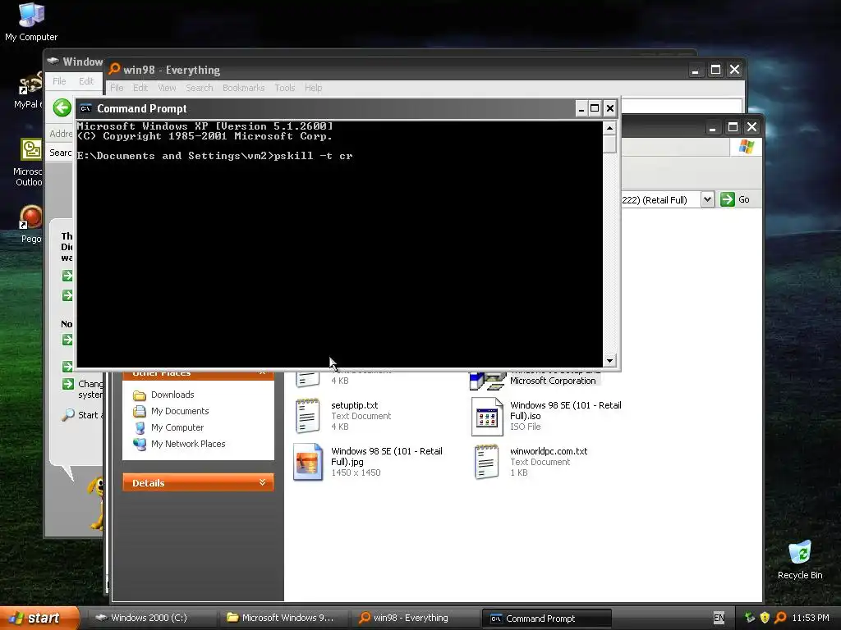841x630 pixels.
Task: Open the File menu in Windows 2000 window
Action: tap(59, 81)
